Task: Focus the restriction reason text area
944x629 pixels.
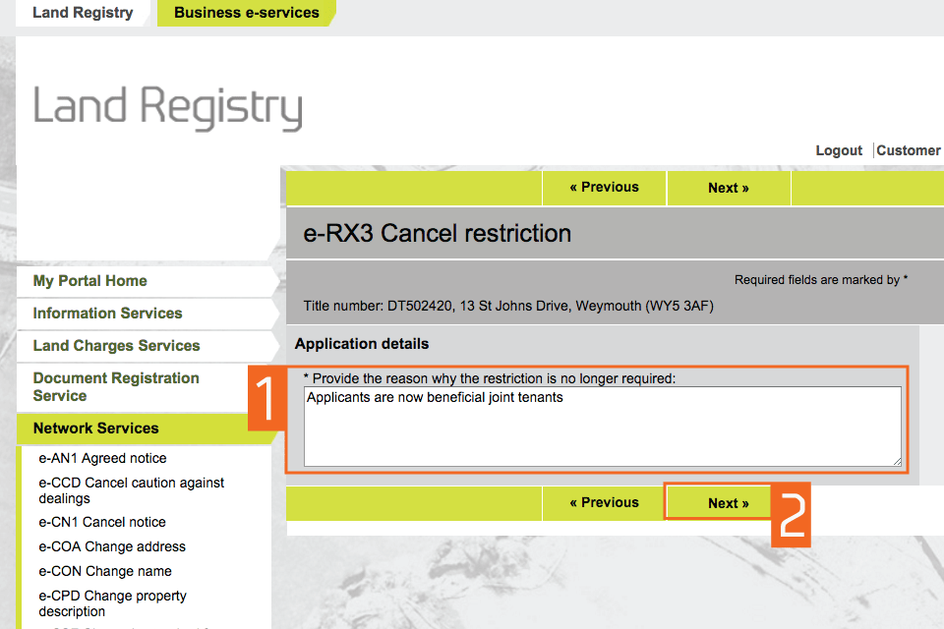Action: 602,426
